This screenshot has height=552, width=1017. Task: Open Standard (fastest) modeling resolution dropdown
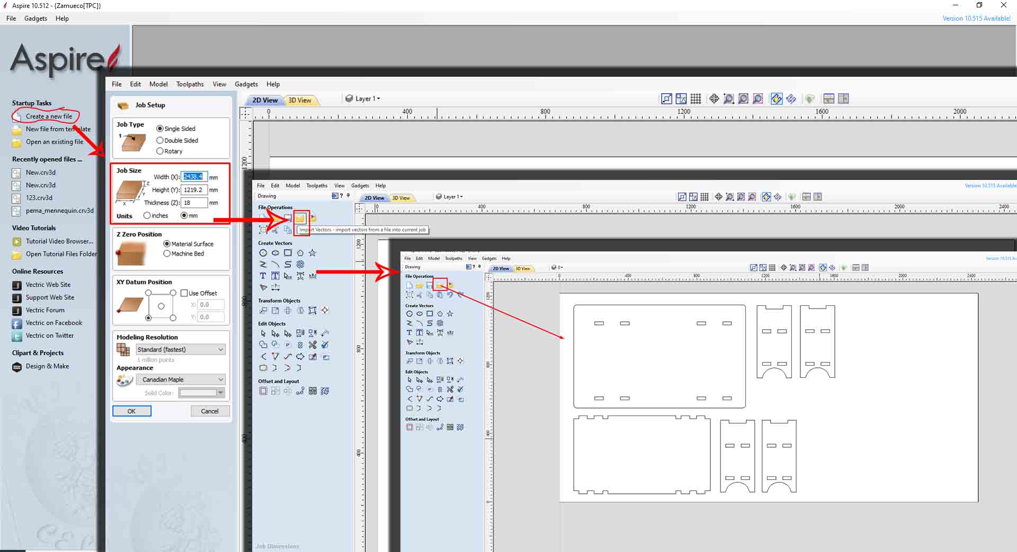click(x=180, y=349)
